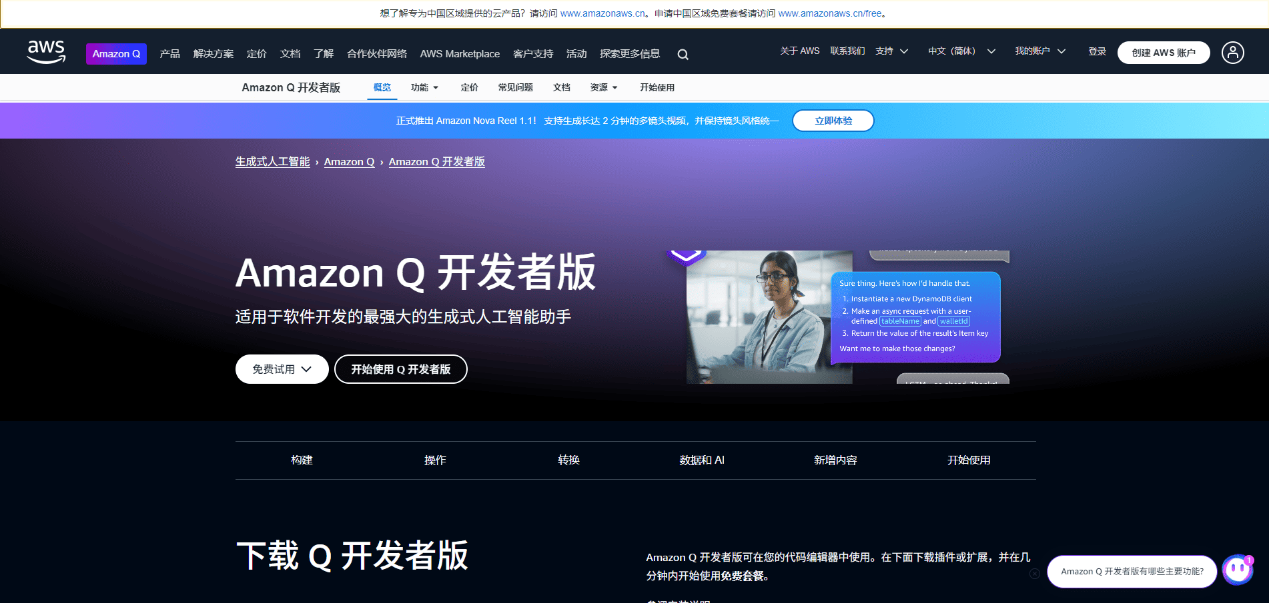Click the 生成式人工智能 breadcrumb
This screenshot has width=1269, height=603.
pyautogui.click(x=272, y=162)
